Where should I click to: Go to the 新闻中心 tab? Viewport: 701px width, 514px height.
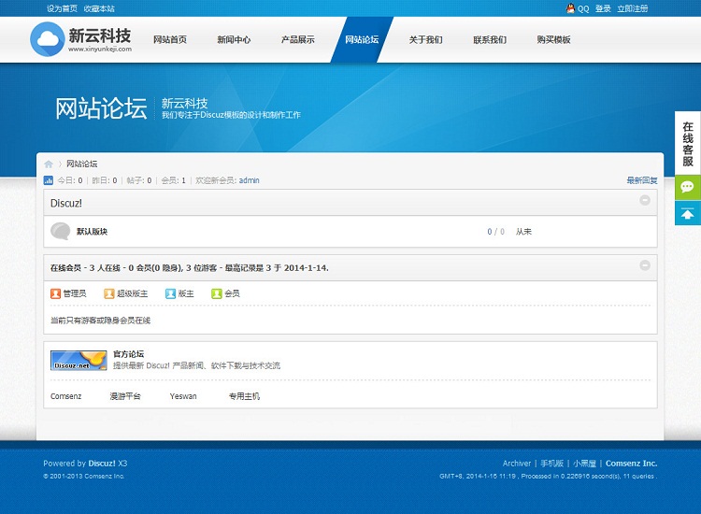point(234,40)
